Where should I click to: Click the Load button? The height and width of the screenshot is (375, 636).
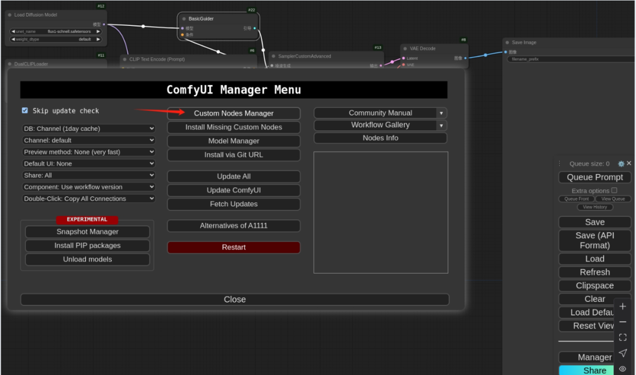click(x=595, y=259)
